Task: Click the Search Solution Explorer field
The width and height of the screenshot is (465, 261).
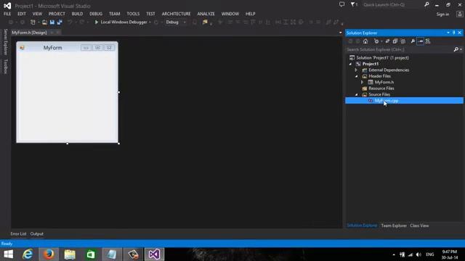Action: pos(399,50)
